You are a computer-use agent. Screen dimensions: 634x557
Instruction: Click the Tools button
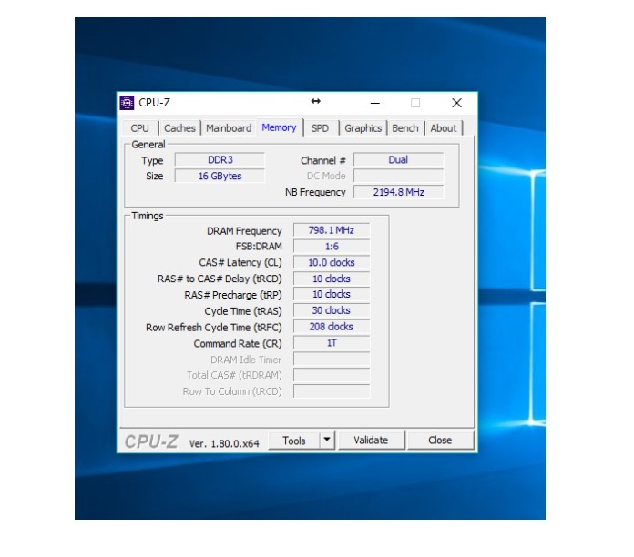(x=294, y=441)
